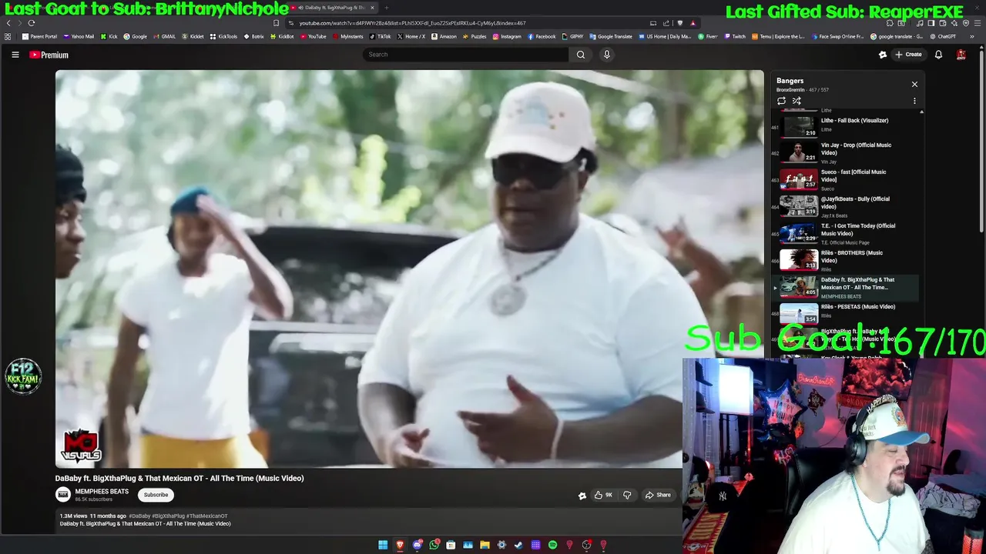Subscribe to MEMPHEES BEATS channel
Viewport: 986px width, 554px height.
[x=156, y=495]
